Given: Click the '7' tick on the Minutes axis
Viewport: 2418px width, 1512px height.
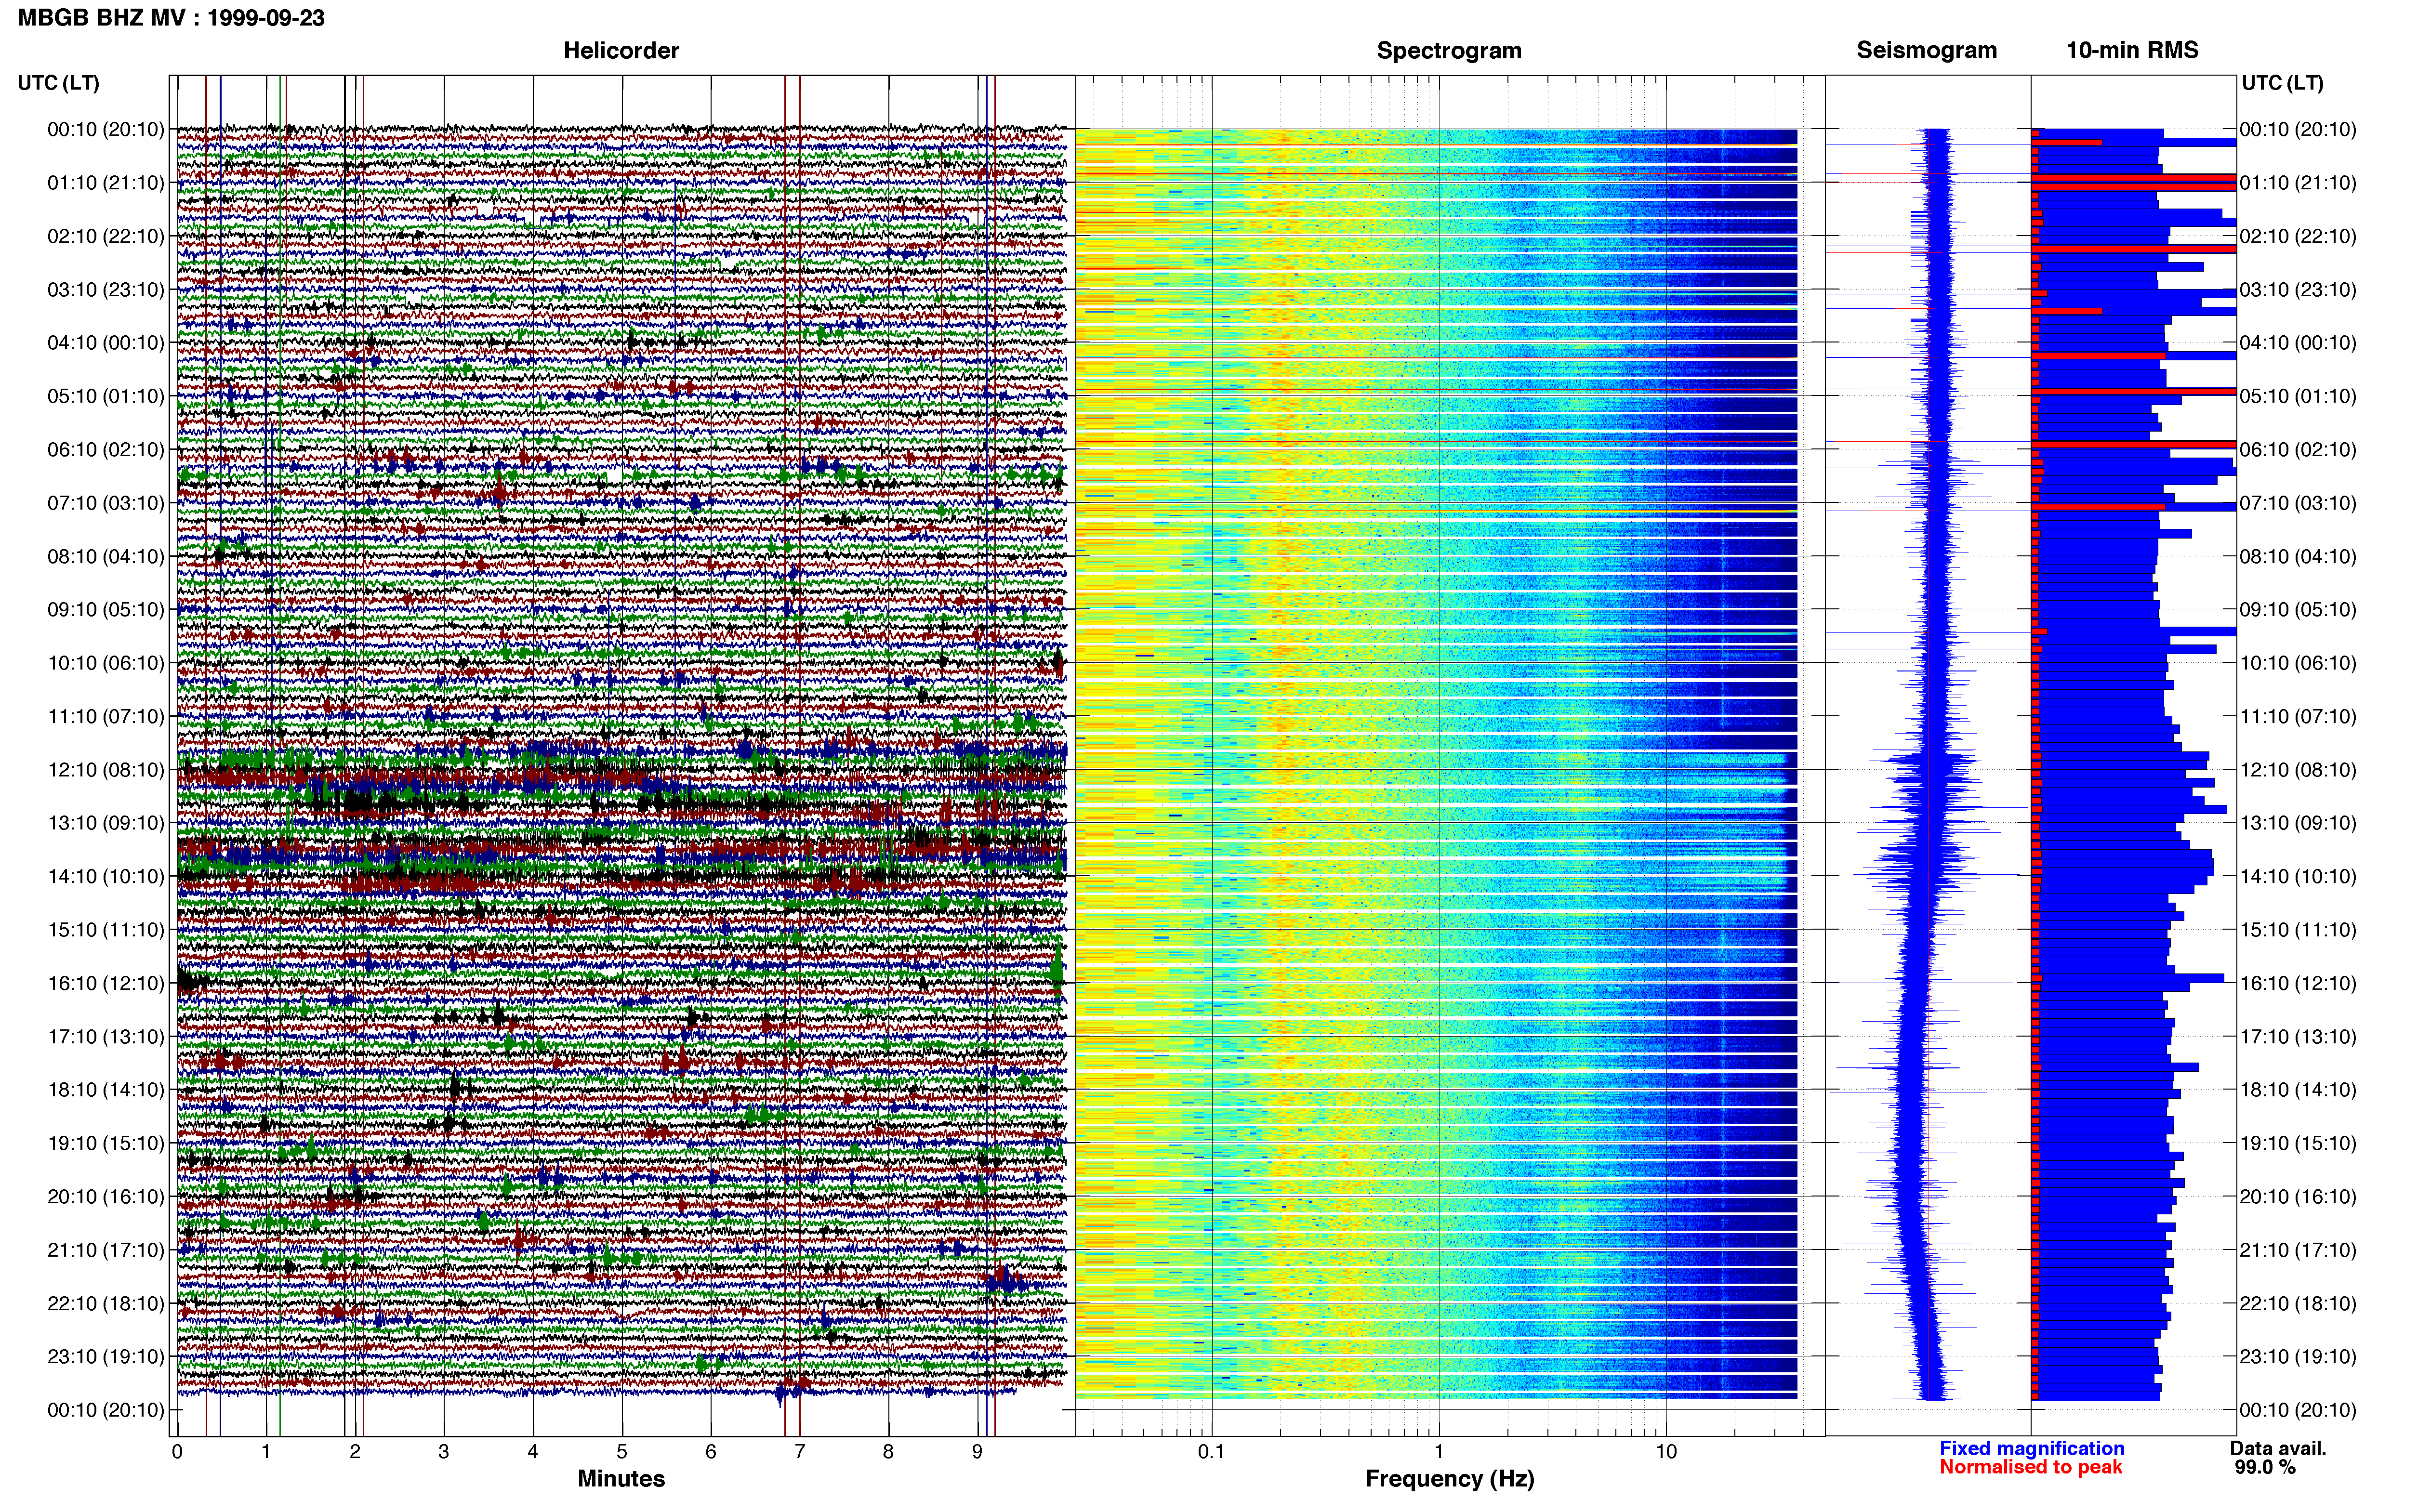Looking at the screenshot, I should coord(800,1452).
